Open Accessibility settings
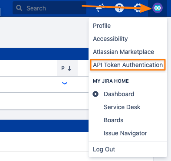 click(110, 39)
